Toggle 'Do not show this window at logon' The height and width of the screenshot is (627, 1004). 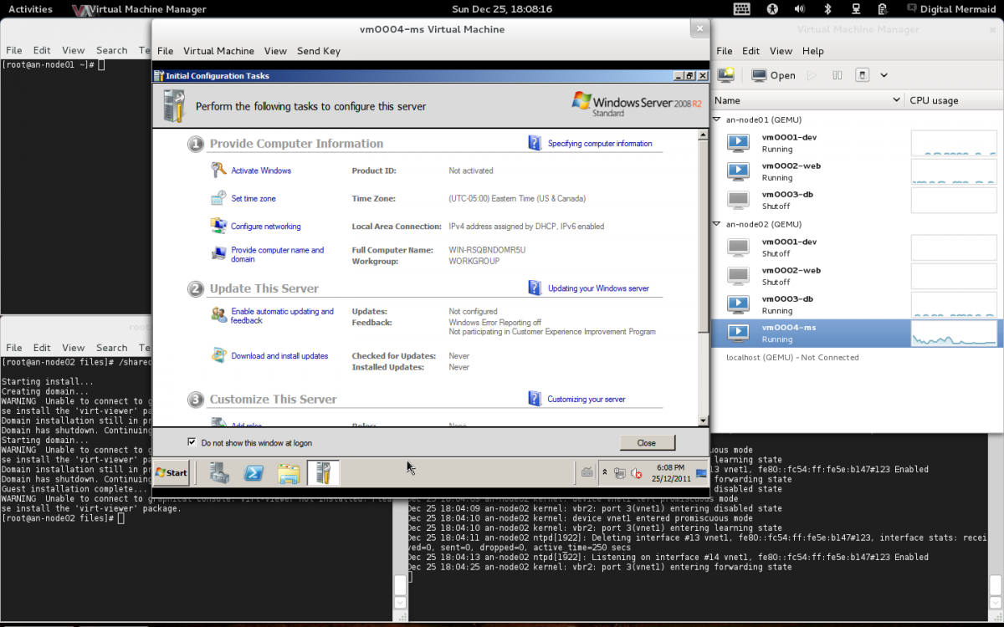pyautogui.click(x=192, y=442)
